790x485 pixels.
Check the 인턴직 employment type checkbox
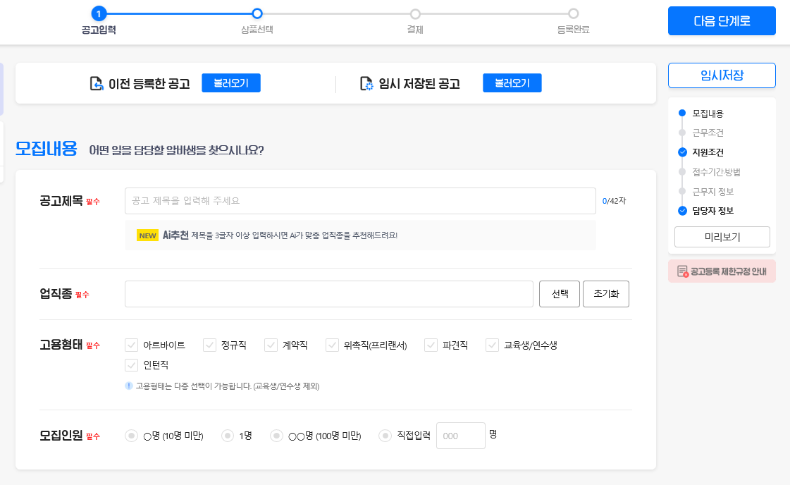(131, 365)
